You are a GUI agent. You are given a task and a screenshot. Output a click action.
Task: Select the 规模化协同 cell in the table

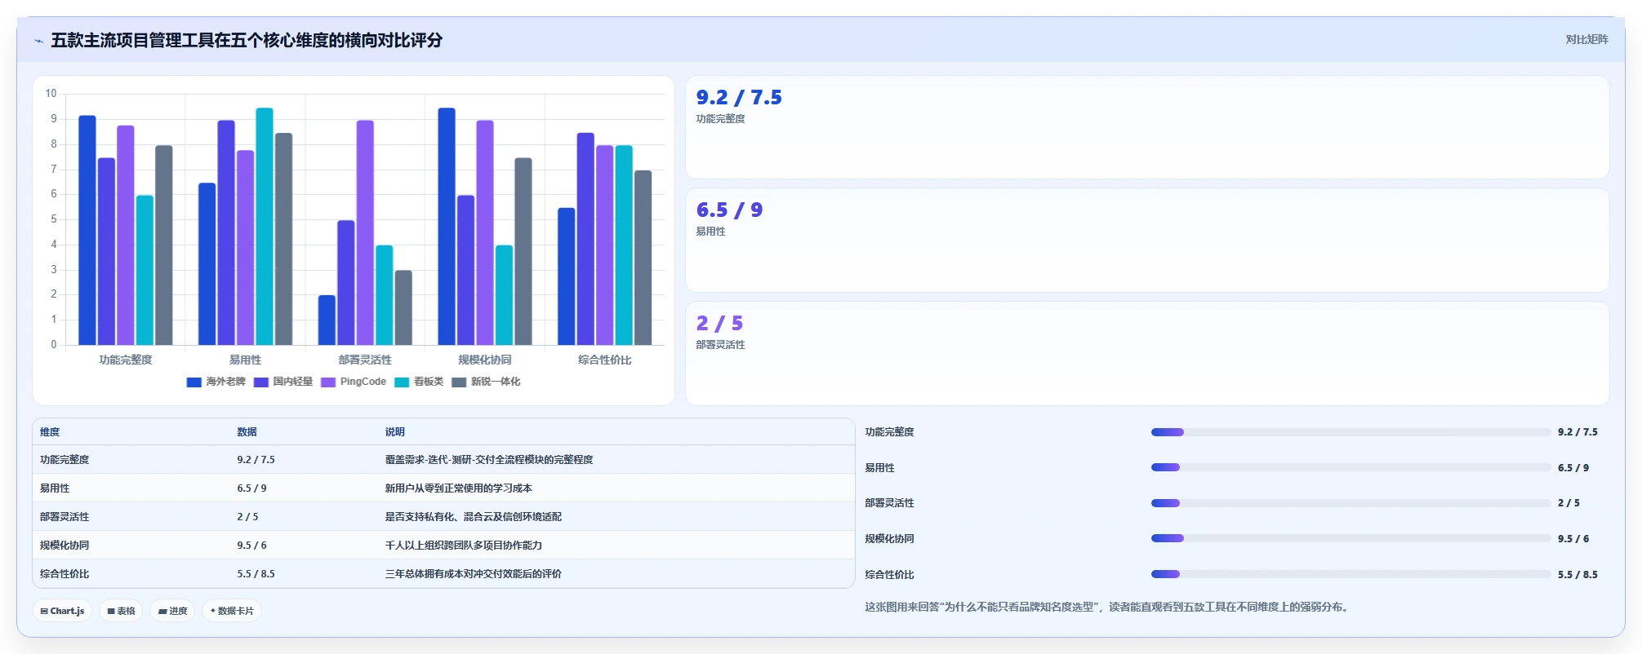pyautogui.click(x=65, y=546)
